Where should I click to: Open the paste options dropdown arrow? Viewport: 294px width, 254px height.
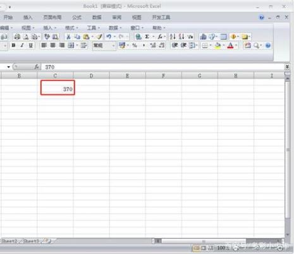92,37
